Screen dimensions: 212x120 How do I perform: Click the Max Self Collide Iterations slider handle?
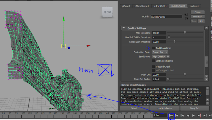[x=169, y=37]
